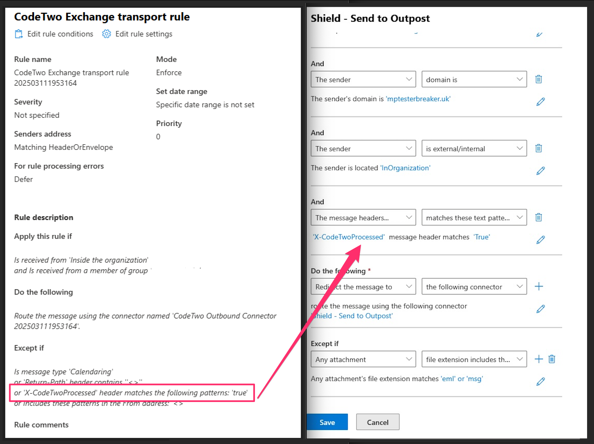Click the 'InOrganization' link
This screenshot has width=594, height=444.
click(405, 168)
